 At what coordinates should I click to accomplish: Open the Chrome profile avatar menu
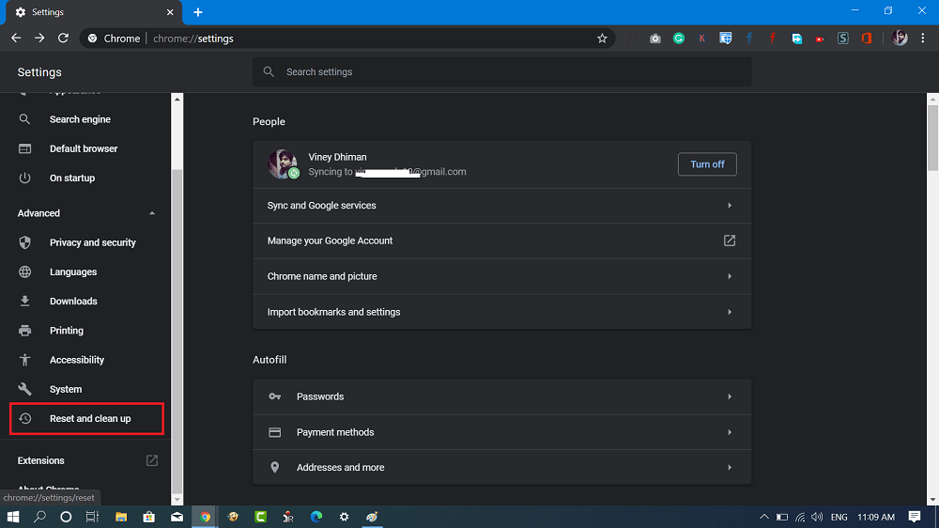[x=900, y=39]
